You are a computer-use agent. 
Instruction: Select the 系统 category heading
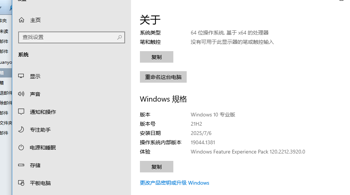point(23,54)
